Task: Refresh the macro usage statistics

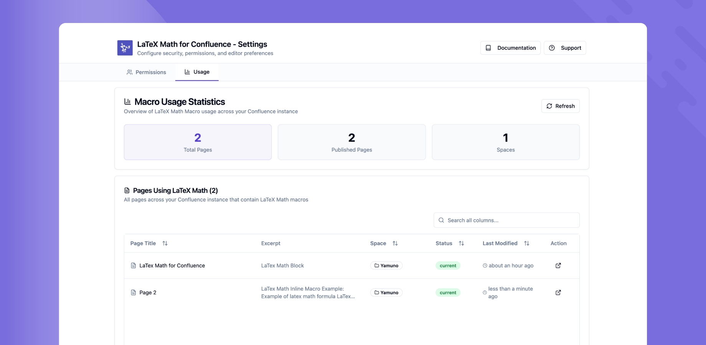Action: 560,106
